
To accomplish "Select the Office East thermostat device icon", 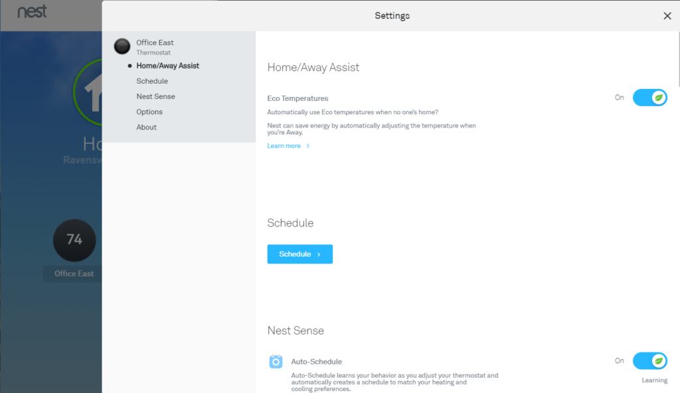I will 122,46.
